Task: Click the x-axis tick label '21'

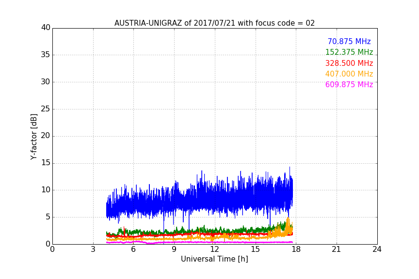Action: pos(337,249)
